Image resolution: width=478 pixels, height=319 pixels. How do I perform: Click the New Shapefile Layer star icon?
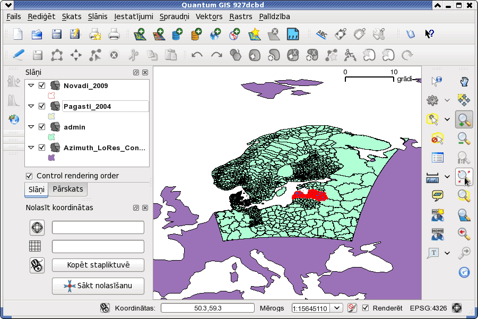click(x=254, y=34)
